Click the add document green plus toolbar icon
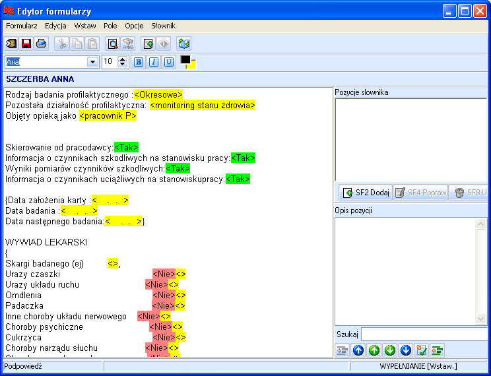The image size is (491, 376). point(148,44)
